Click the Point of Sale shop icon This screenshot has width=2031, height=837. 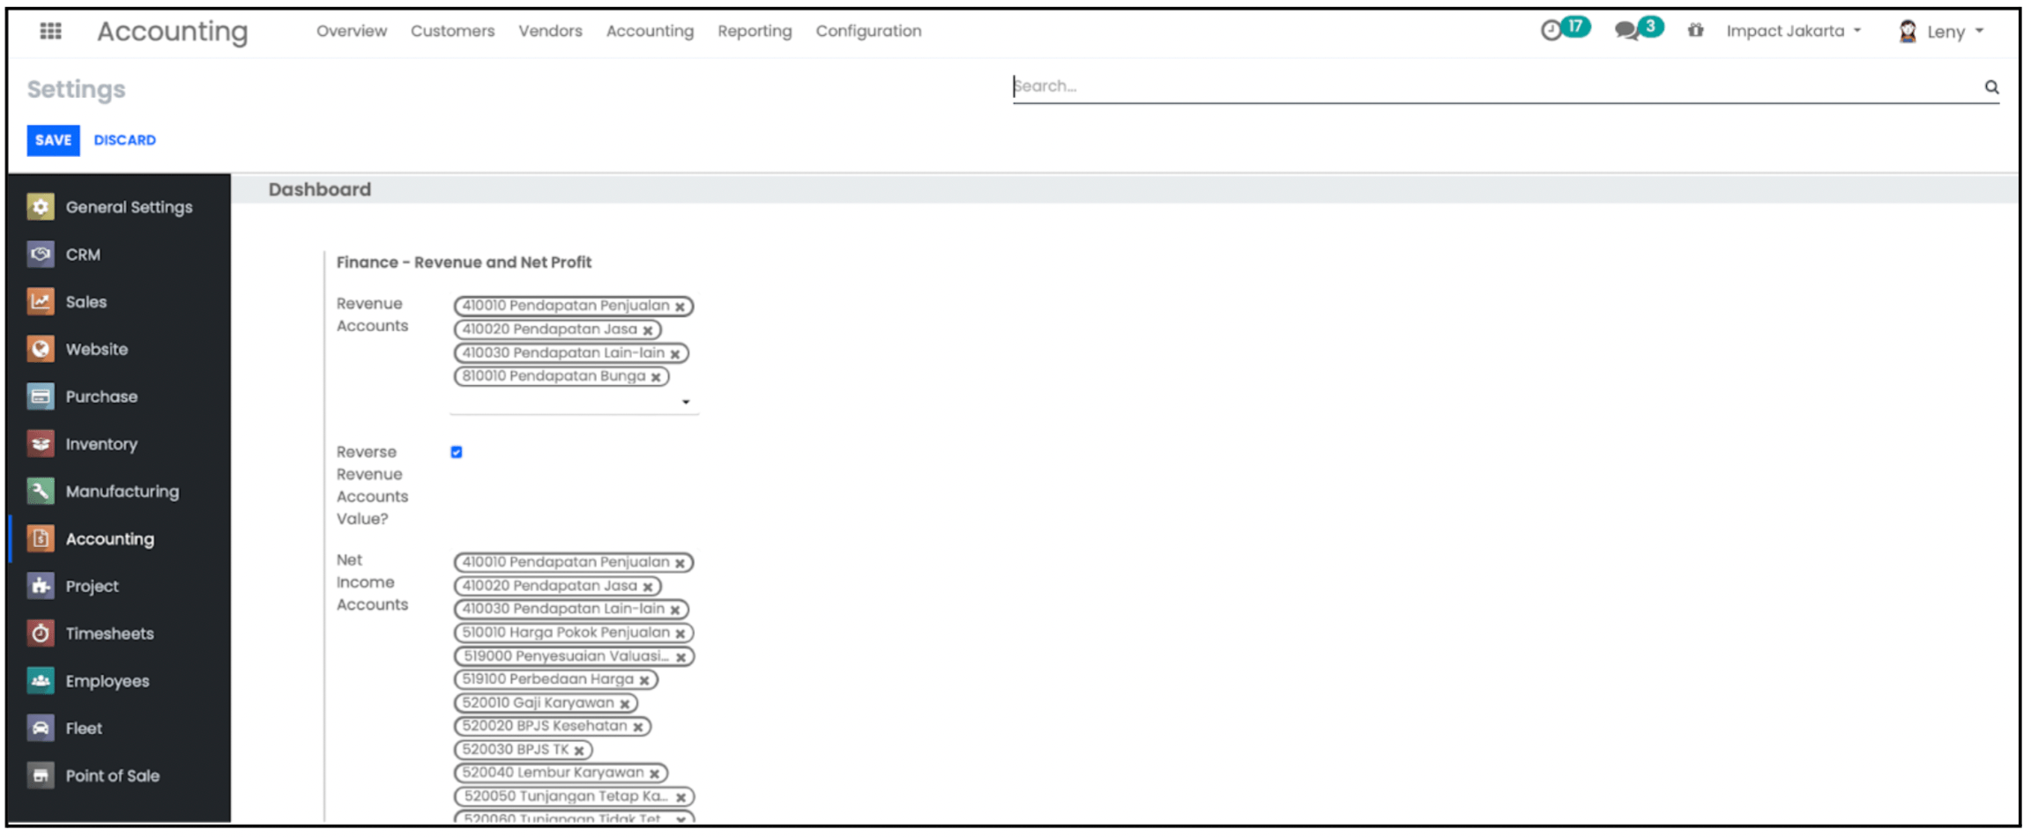pyautogui.click(x=41, y=775)
